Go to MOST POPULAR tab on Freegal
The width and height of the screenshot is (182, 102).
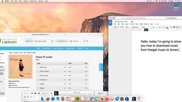click(x=58, y=48)
